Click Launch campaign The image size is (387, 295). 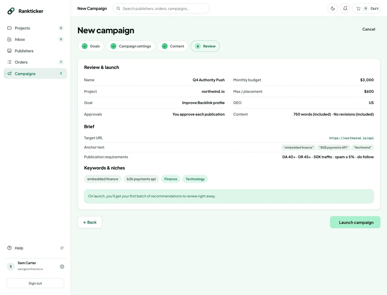pos(355,222)
